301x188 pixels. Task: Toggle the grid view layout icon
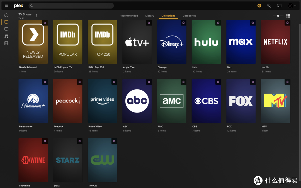(288, 16)
